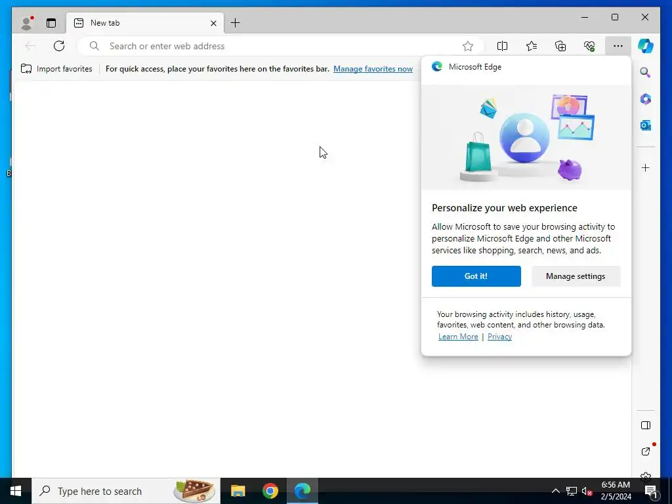Open Settings and more ellipsis menu
672x504 pixels.
(618, 46)
